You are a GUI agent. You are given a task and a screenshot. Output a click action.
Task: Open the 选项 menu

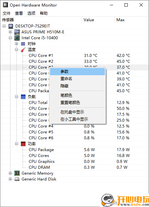(31, 13)
